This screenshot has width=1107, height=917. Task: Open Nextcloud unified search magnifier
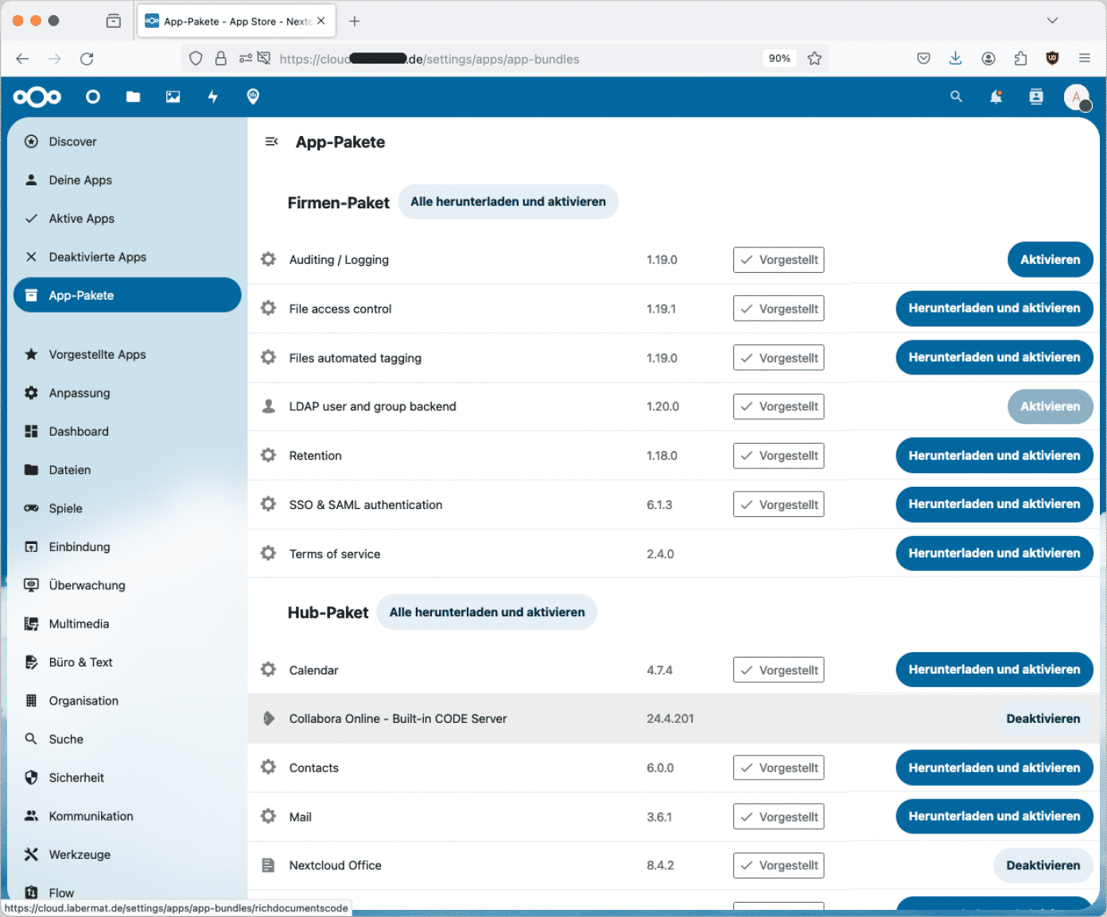coord(956,96)
